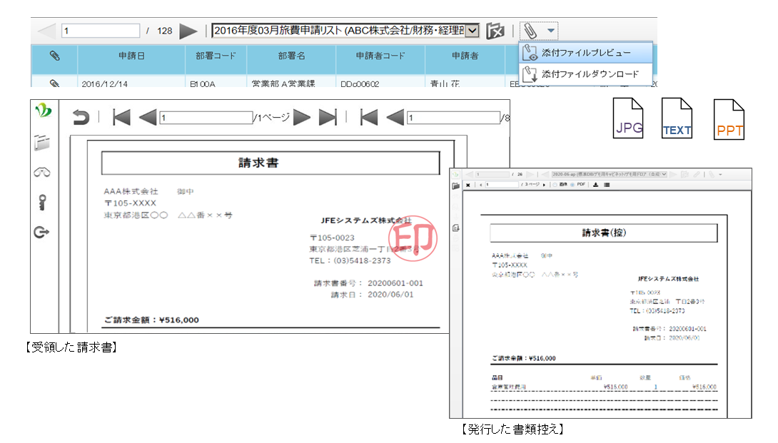778x443 pixels.
Task: Go to previous document in second navigator
Action: [x=395, y=118]
